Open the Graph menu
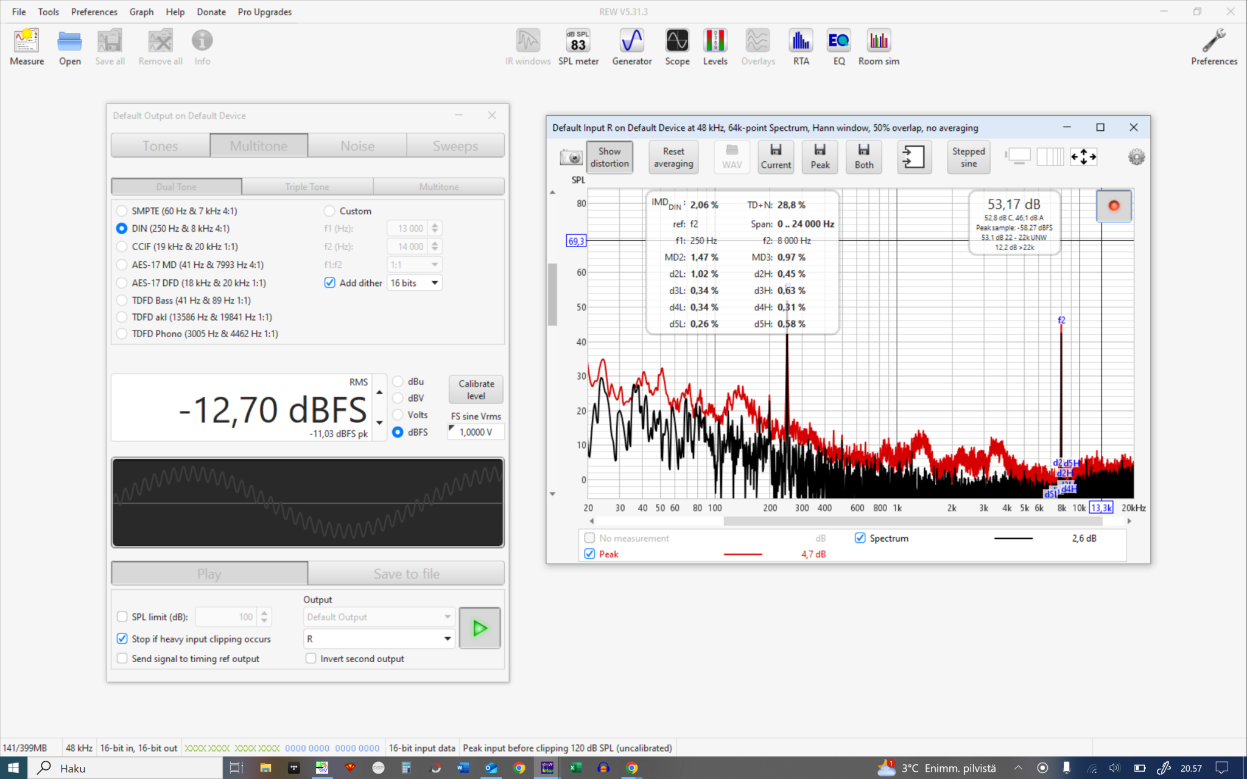The height and width of the screenshot is (779, 1247). point(141,12)
